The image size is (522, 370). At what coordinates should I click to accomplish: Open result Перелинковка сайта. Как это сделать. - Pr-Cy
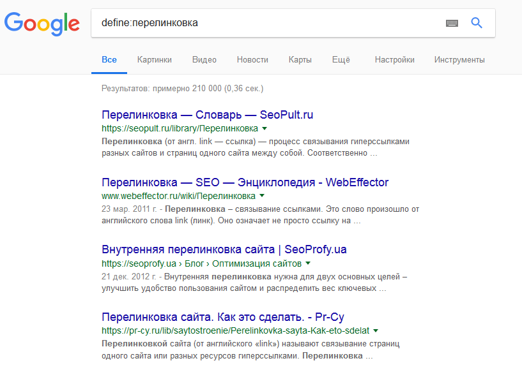pos(223,317)
